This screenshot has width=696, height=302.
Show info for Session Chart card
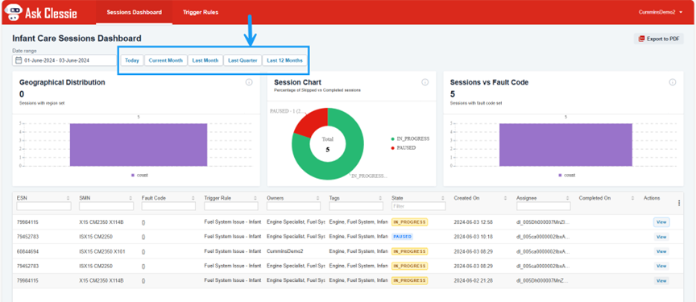425,82
